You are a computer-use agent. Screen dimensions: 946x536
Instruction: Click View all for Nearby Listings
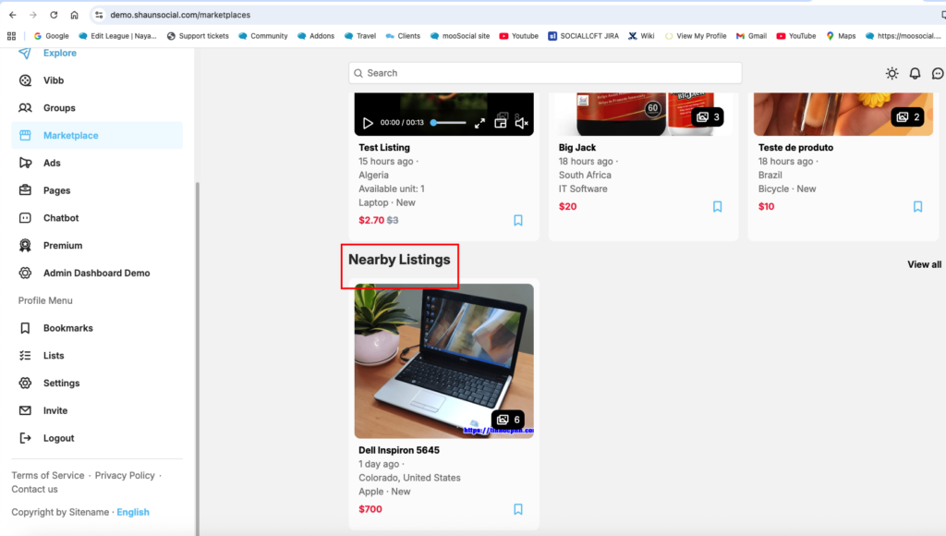(x=924, y=264)
